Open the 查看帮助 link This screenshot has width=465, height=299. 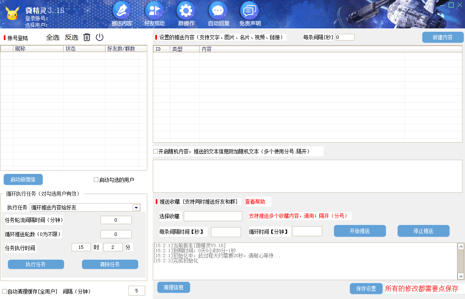click(255, 202)
